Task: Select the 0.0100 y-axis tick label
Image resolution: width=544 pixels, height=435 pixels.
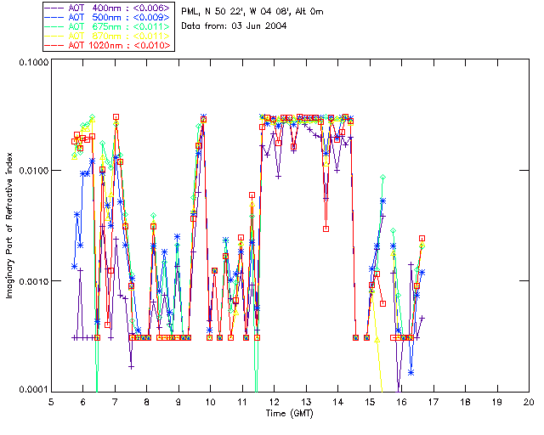Action: click(31, 172)
